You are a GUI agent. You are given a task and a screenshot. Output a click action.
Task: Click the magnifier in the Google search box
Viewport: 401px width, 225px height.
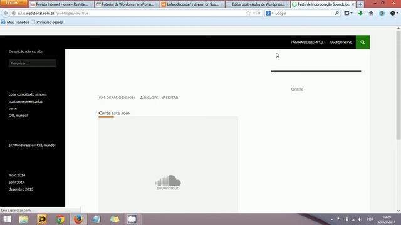tap(337, 13)
